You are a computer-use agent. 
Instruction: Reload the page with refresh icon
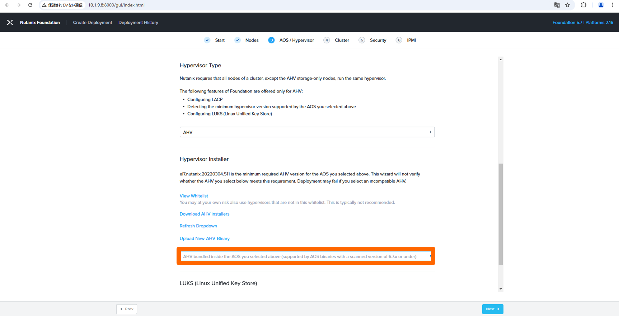click(31, 5)
